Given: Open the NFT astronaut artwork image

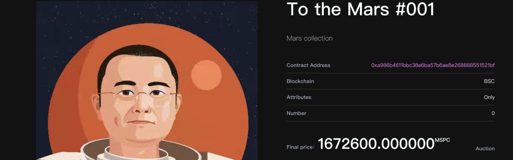Looking at the screenshot, I should (147, 80).
